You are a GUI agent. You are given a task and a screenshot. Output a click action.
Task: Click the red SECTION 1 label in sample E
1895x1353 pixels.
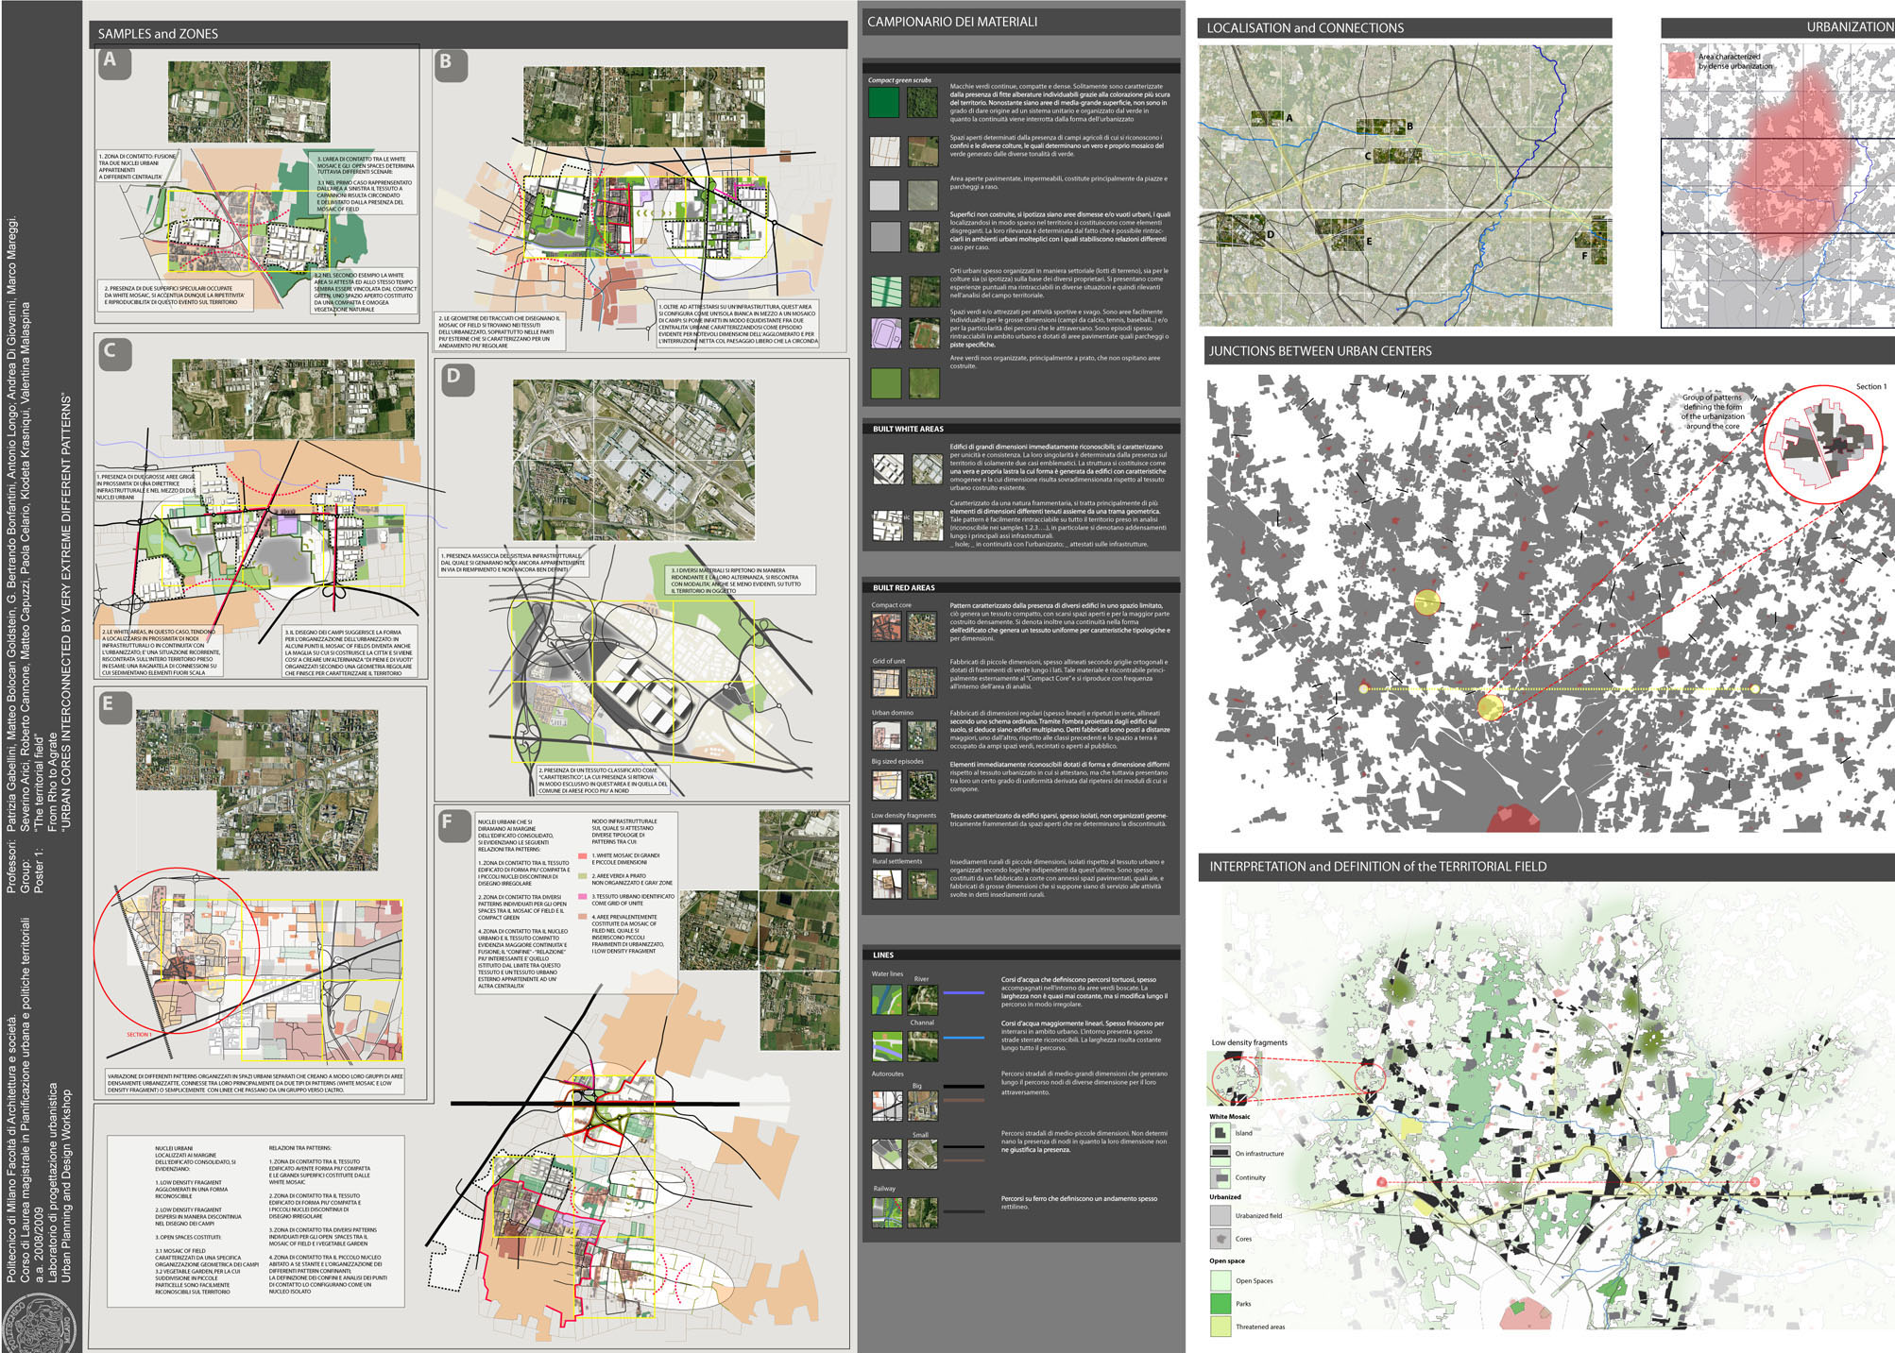point(139,1036)
